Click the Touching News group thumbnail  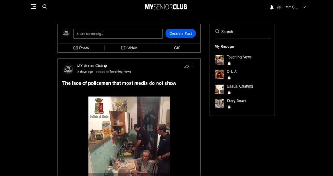pos(219,60)
